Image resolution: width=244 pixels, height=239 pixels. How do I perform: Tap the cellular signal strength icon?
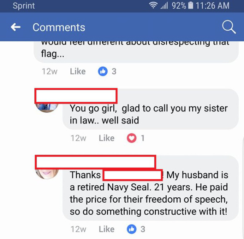coord(164,6)
